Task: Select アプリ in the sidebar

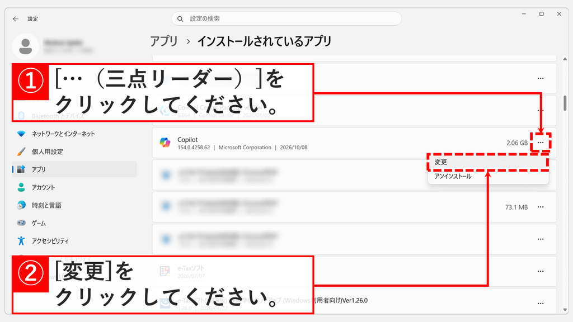Action: pos(74,169)
